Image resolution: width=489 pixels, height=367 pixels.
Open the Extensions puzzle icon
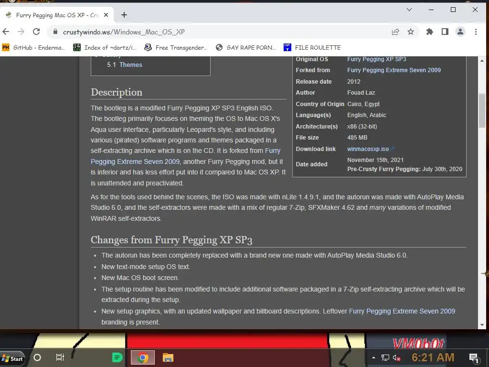430,32
